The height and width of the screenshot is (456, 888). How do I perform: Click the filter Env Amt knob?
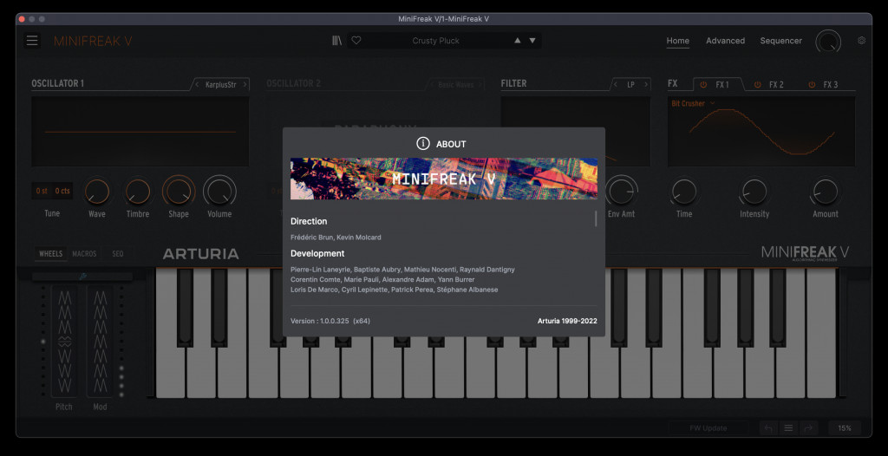621,192
